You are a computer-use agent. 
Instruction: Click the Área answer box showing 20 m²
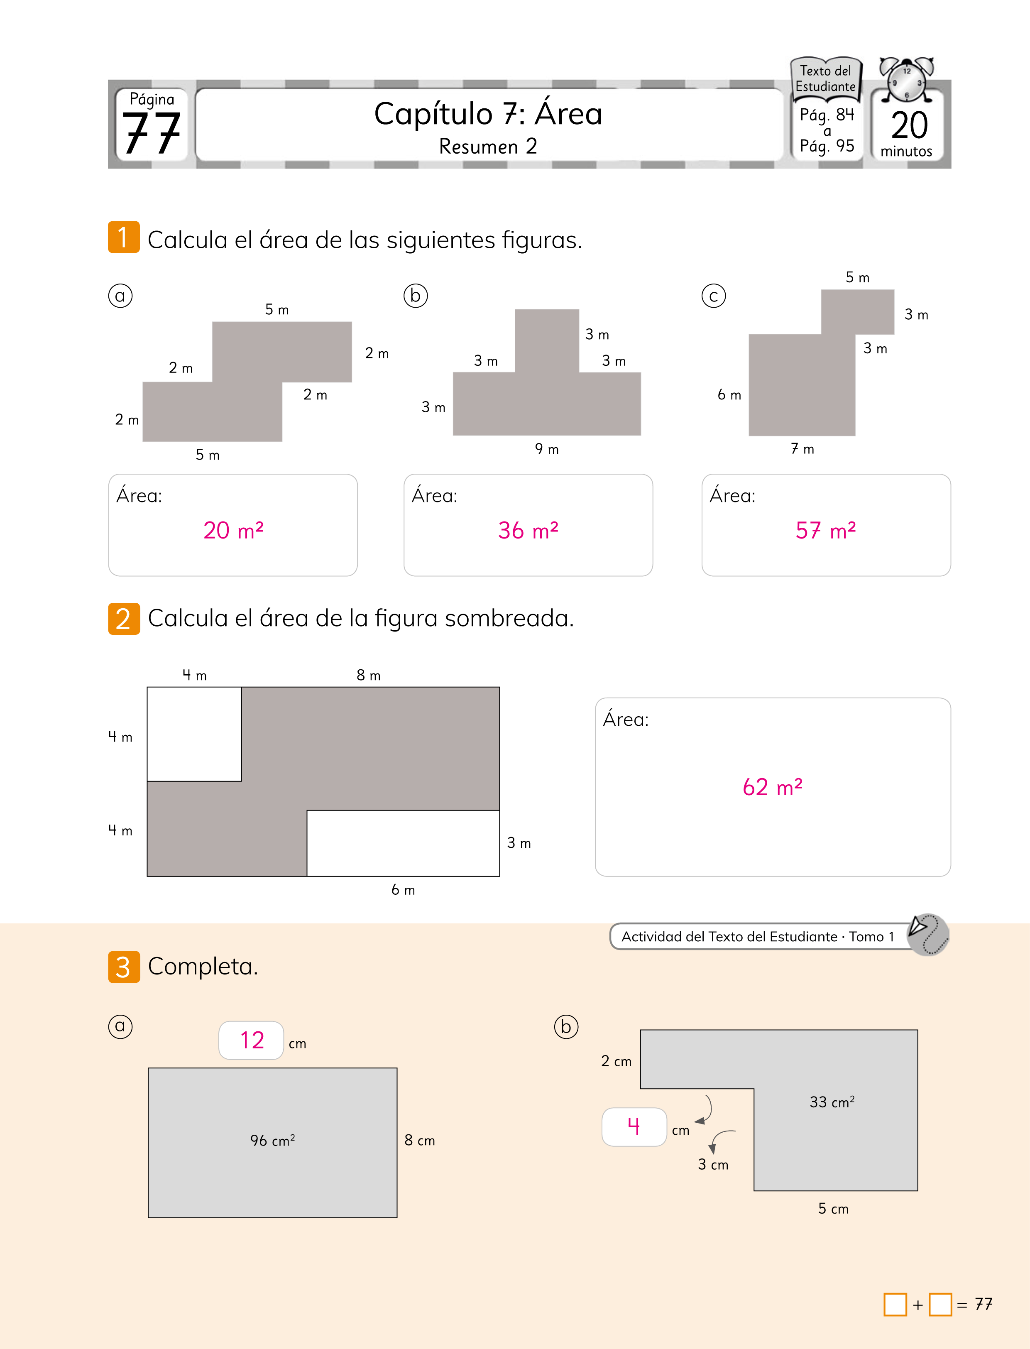pos(233,525)
